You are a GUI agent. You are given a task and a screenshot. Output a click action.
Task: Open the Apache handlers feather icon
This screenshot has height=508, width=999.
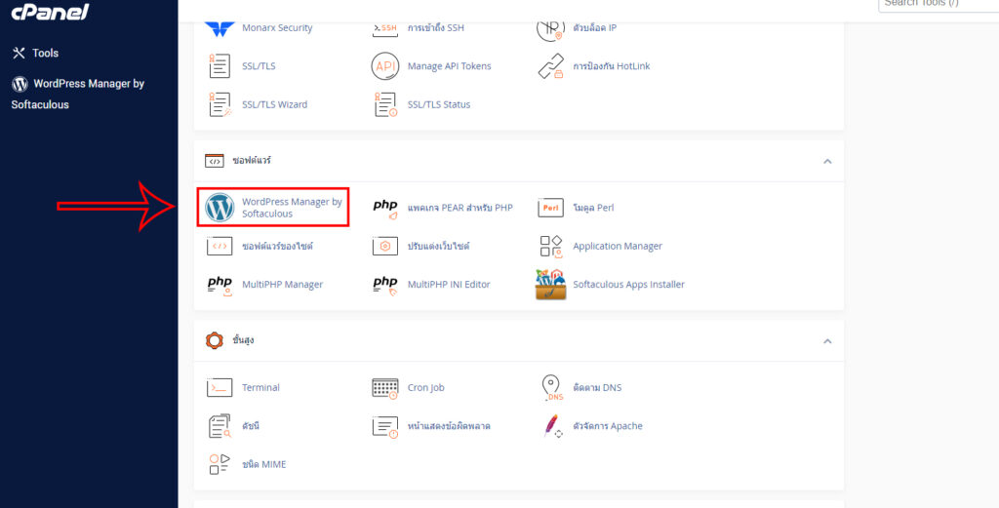(552, 426)
